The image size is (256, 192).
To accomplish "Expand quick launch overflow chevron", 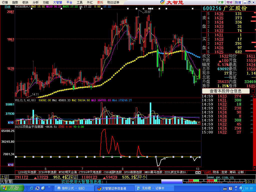I will pyautogui.click(x=49, y=187).
